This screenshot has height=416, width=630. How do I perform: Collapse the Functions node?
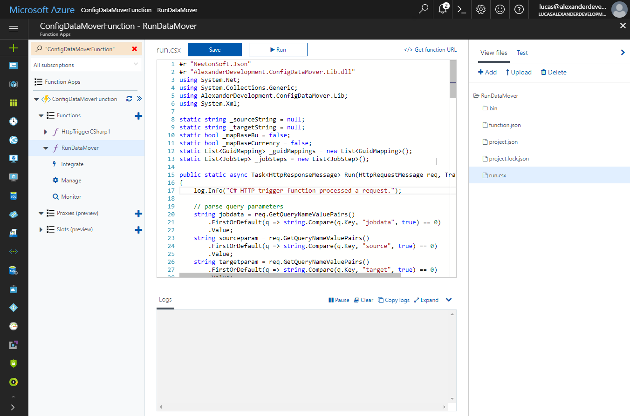pos(41,115)
